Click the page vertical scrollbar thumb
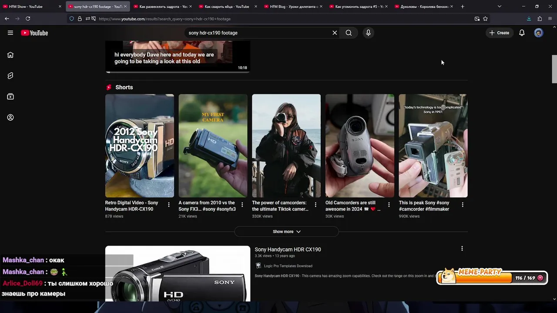 [x=554, y=69]
